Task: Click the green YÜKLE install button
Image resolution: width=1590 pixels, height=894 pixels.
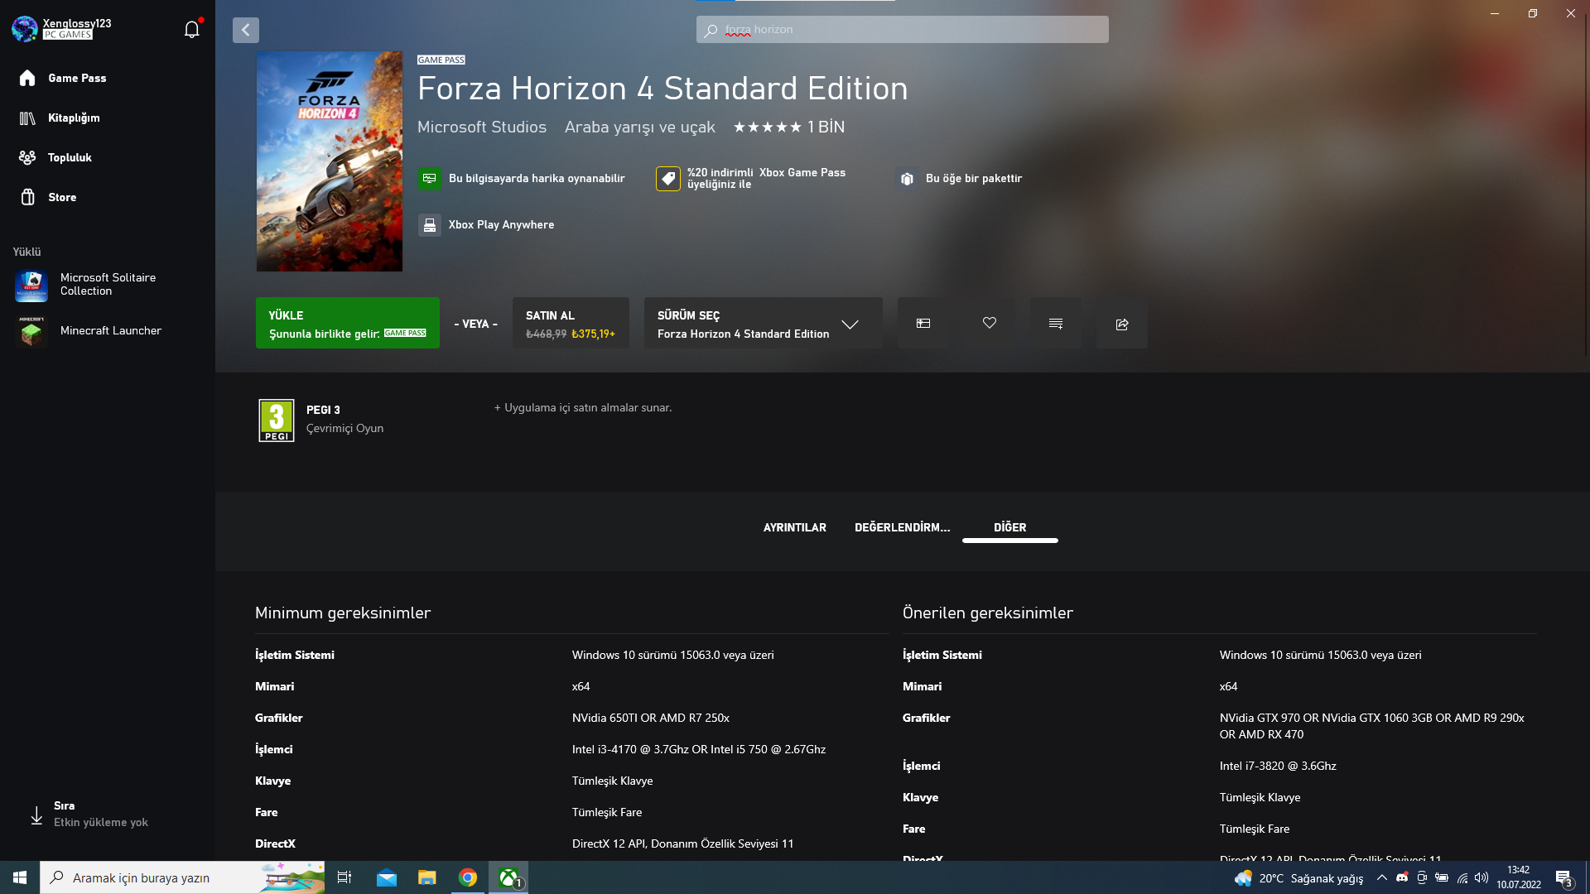Action: click(x=347, y=323)
